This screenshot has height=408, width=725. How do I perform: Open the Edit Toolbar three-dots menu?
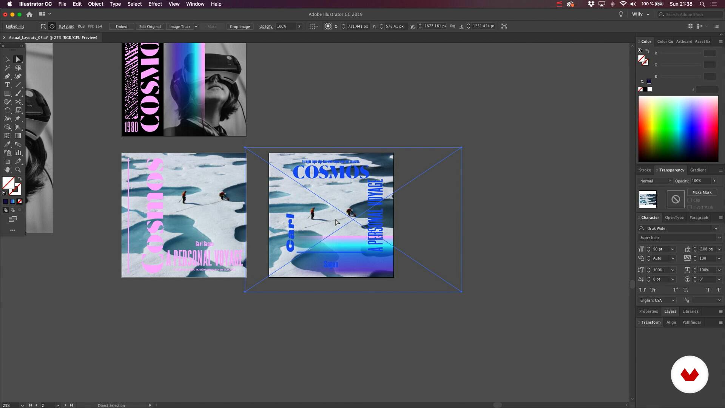click(12, 230)
